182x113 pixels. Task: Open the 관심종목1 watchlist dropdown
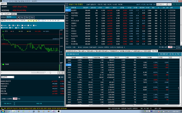click(x=13, y=77)
